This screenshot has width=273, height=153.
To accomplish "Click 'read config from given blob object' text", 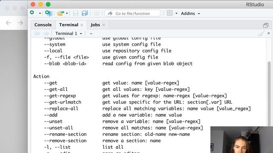I will tap(148, 64).
